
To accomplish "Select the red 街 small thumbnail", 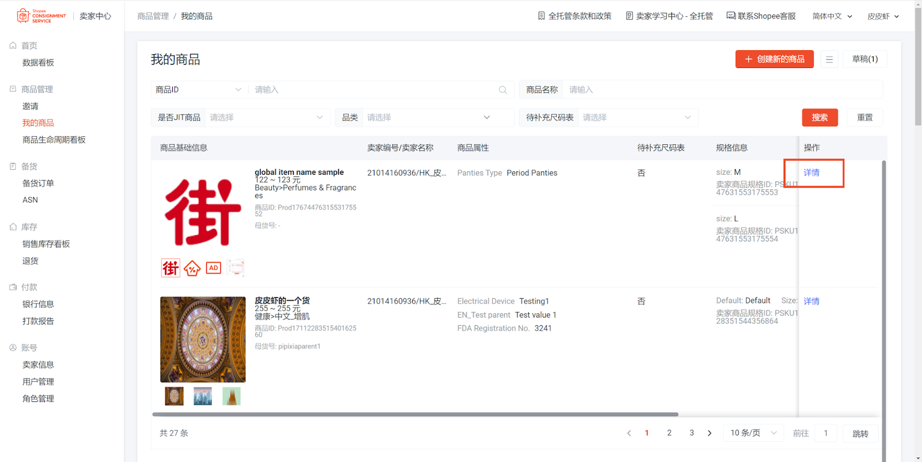I will click(171, 268).
